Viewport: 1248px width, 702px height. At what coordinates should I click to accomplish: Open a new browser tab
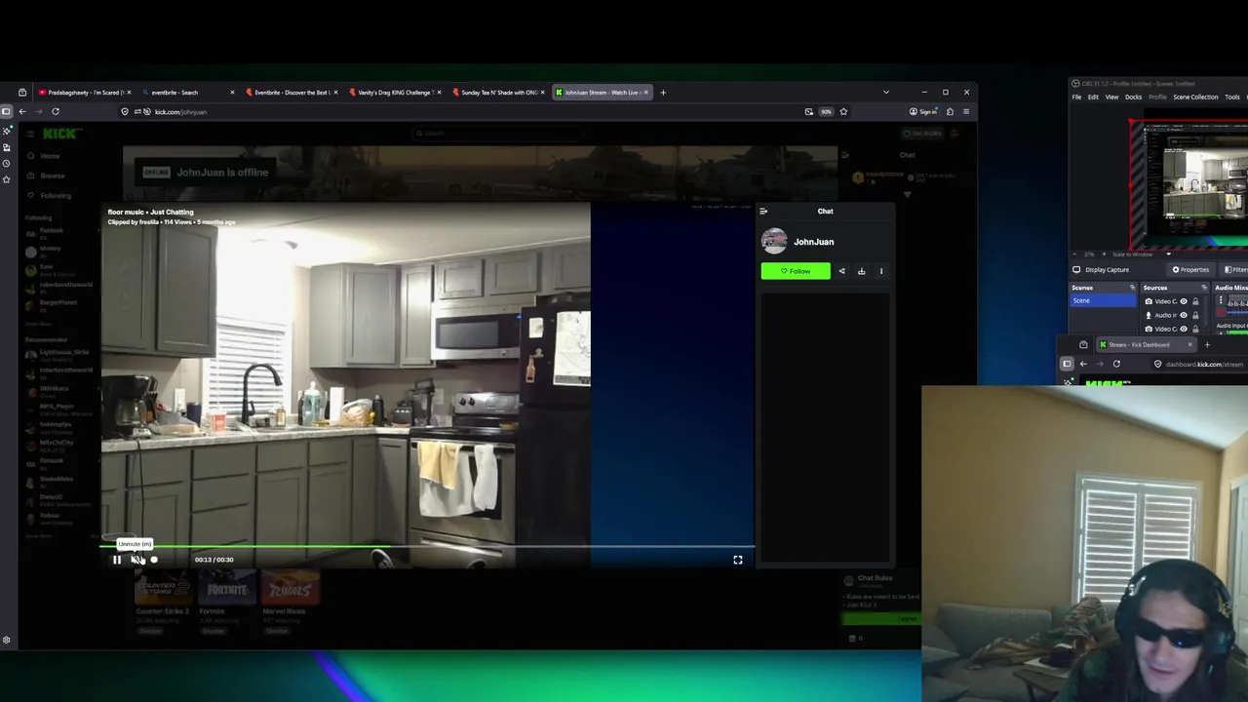[x=663, y=93]
